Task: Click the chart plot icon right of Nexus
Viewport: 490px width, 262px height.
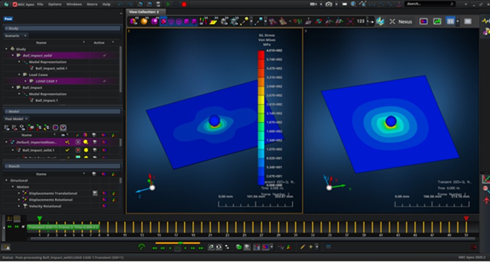Action: (x=437, y=22)
